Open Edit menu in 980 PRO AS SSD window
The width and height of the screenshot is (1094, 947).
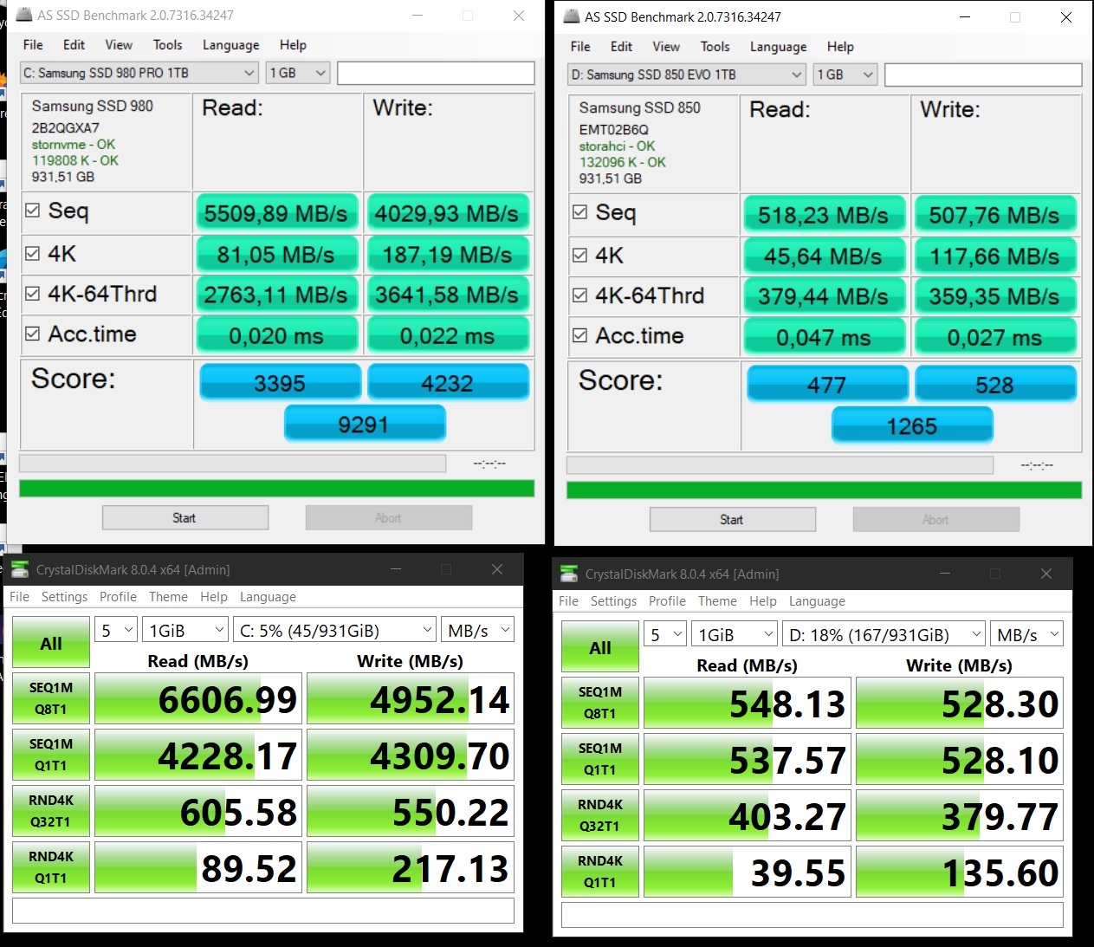pos(74,45)
